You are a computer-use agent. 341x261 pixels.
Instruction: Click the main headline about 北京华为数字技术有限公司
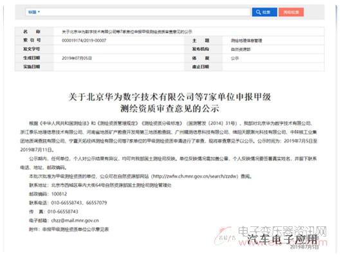pos(170,103)
